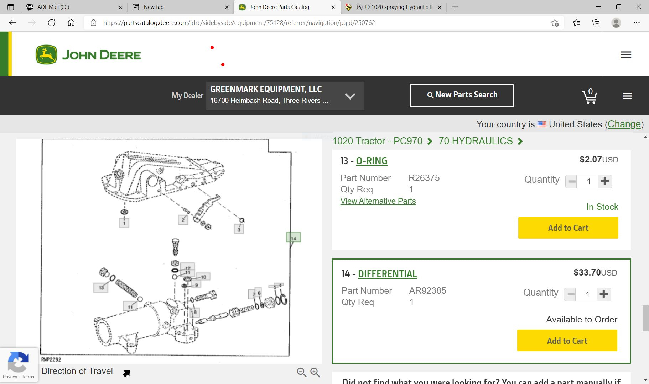The height and width of the screenshot is (384, 649).
Task: Go to the browser home page
Action: point(71,23)
